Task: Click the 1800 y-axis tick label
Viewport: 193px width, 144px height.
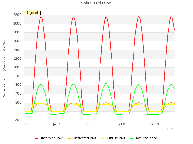Action: (x=17, y=32)
